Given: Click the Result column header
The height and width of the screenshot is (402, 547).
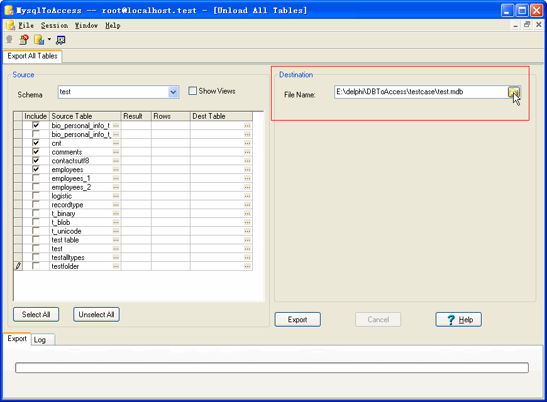Looking at the screenshot, I should [136, 116].
